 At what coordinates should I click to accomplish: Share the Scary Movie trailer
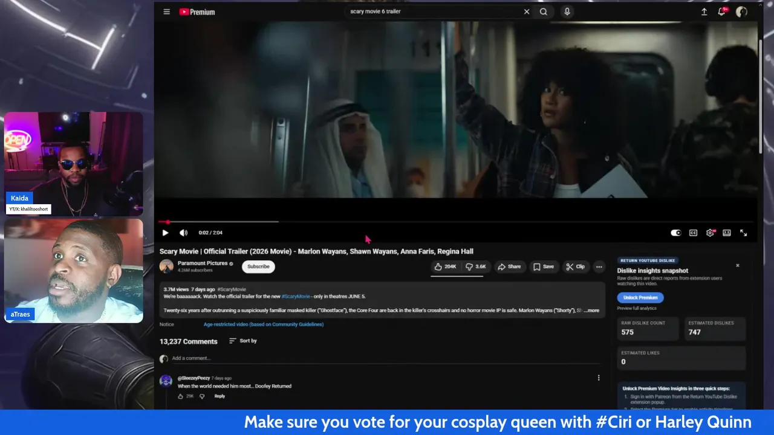pos(509,266)
